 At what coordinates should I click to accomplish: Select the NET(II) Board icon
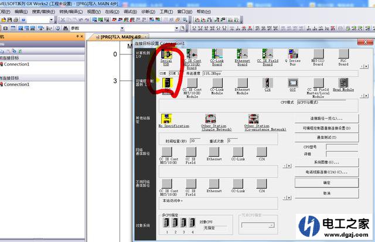tap(318, 54)
